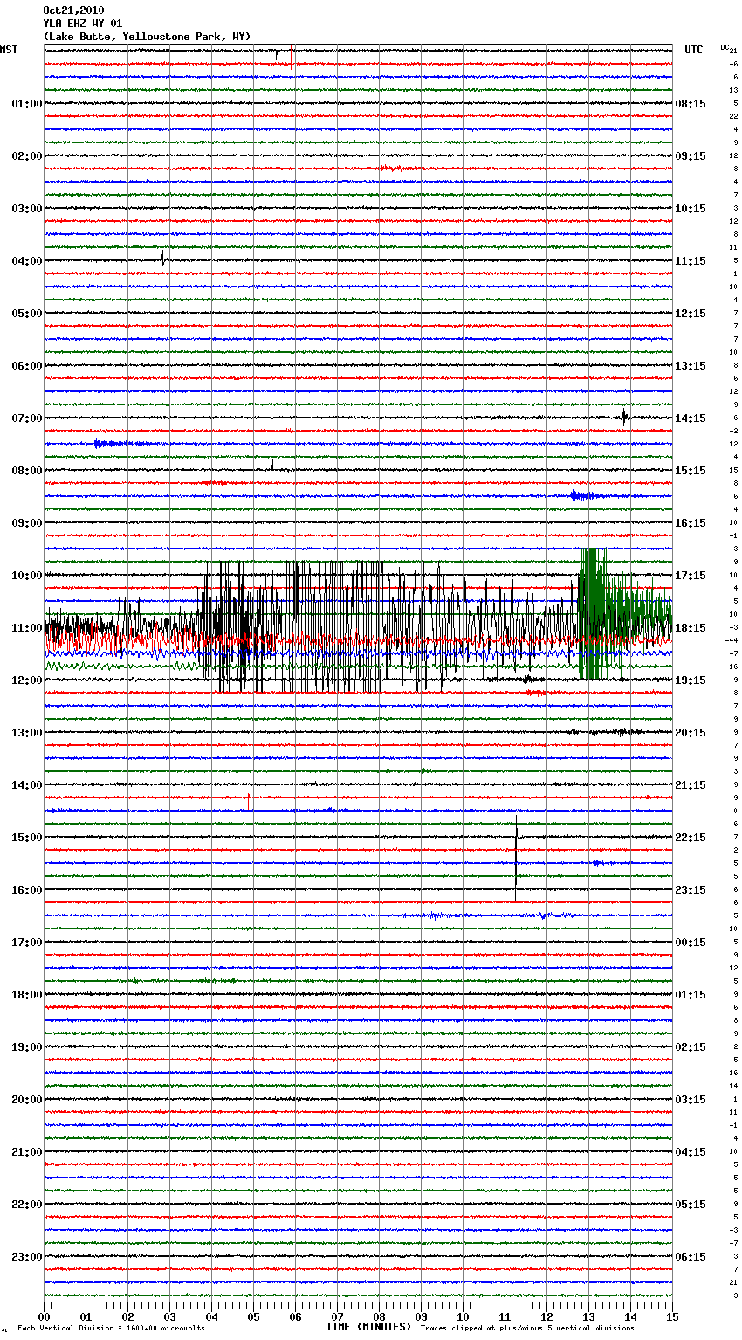Screen dimensions: 742x1340
Task: Click the date label Oct21,2010
Action: coord(73,10)
